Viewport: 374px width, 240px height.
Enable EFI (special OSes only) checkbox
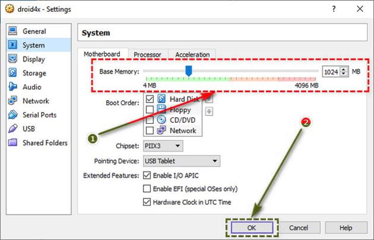point(147,188)
